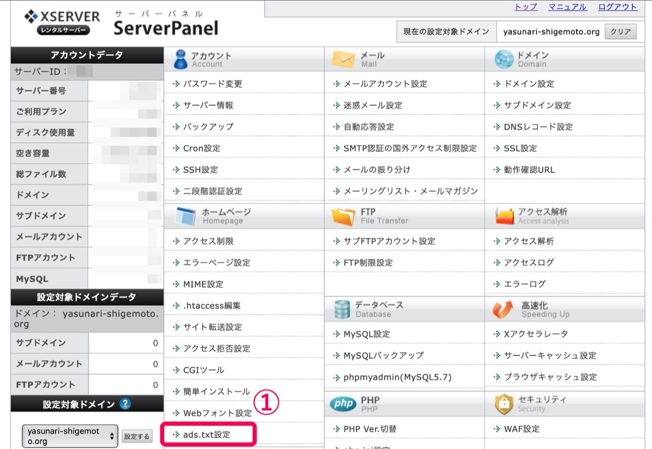Open サブドメイン設定
This screenshot has width=652, height=449.
point(537,105)
